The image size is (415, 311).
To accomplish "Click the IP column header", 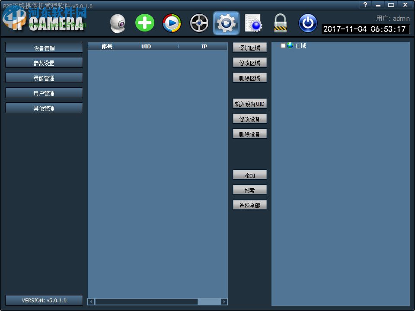I will 203,47.
